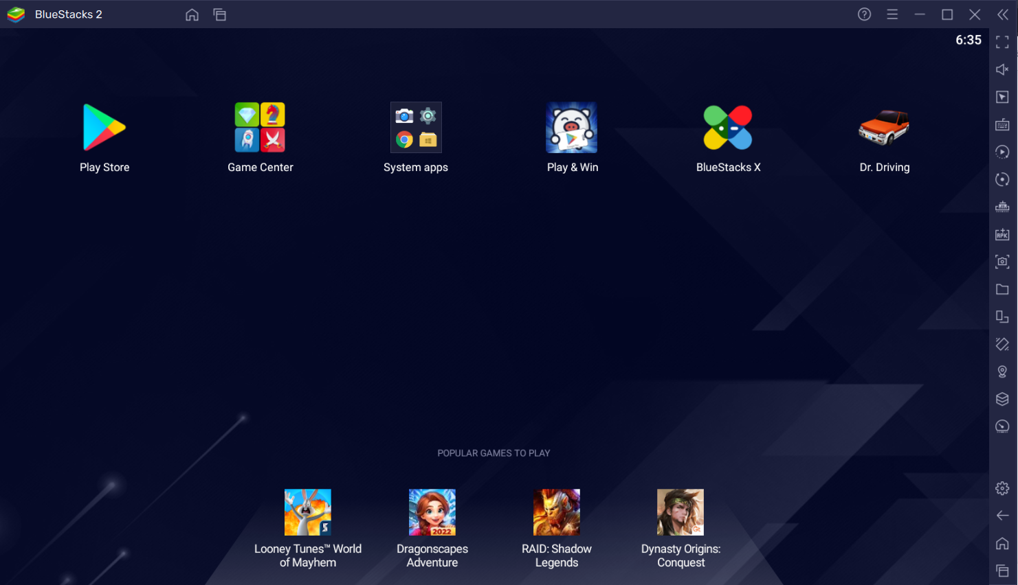
Task: Click the Install APK icon
Action: 1002,234
